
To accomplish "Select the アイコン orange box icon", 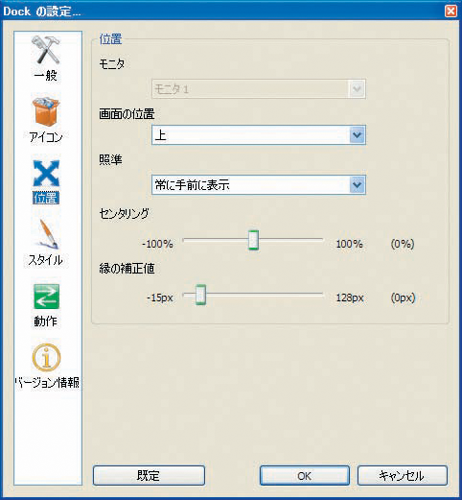I will coord(46,111).
